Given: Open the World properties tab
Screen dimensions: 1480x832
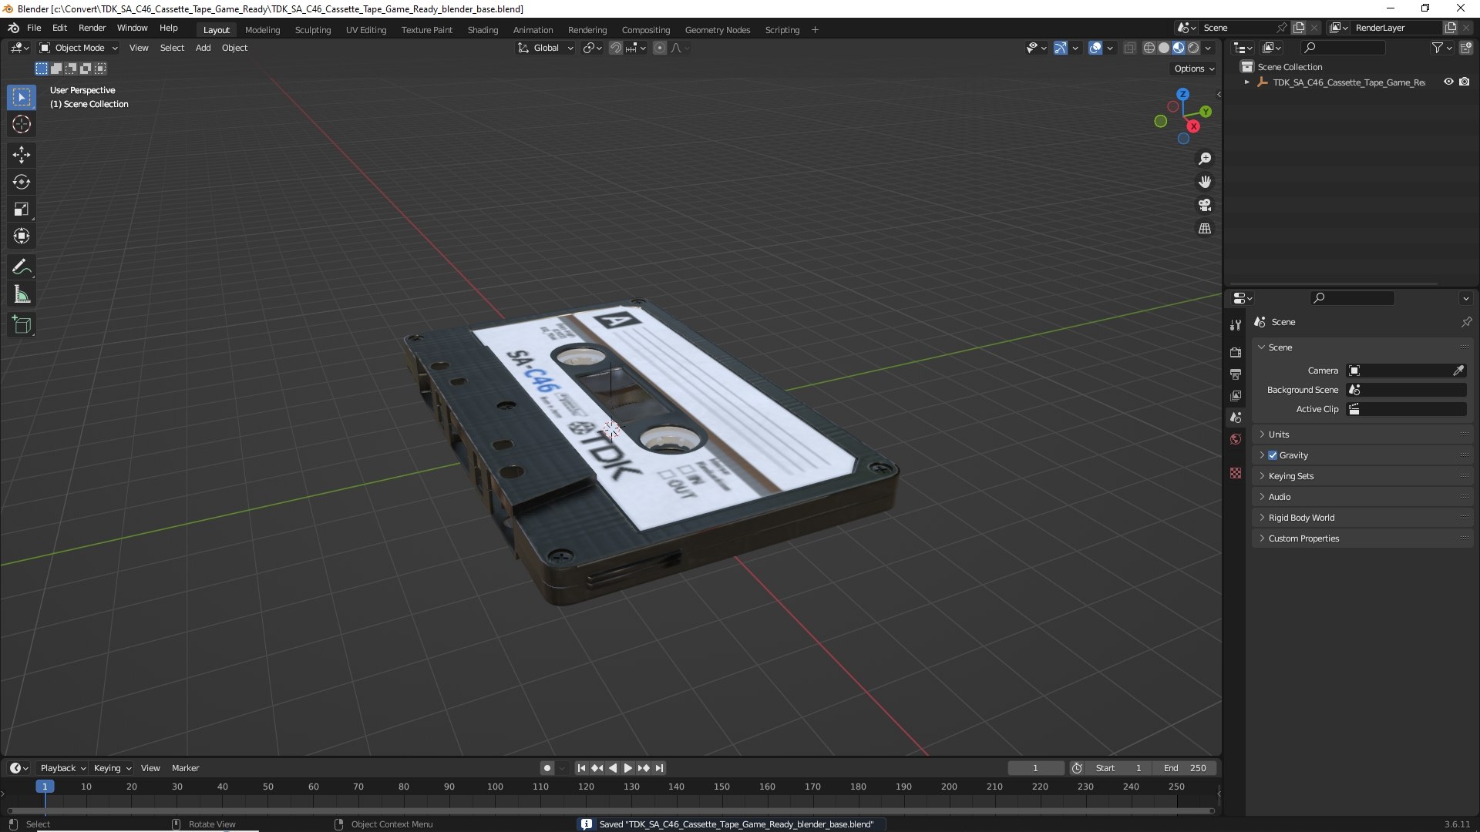Looking at the screenshot, I should click(x=1236, y=439).
